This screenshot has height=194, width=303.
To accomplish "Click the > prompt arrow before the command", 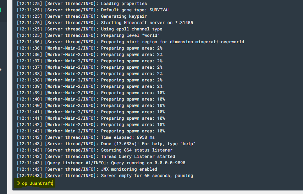I will pos(18,183).
